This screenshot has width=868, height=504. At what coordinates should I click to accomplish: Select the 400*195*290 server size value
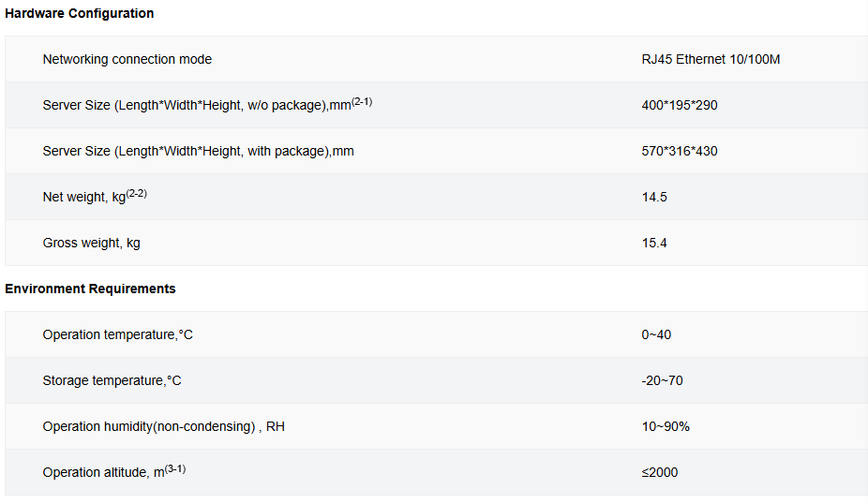coord(680,105)
